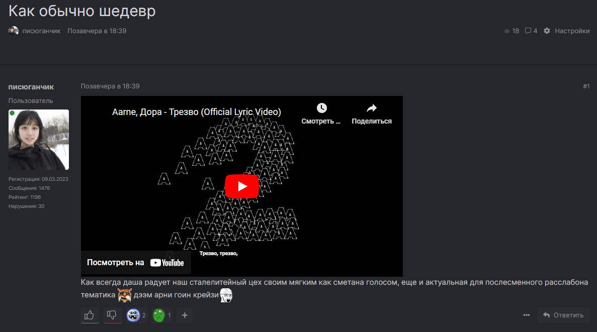
Task: Click the green frog reaction with count 1
Action: (162, 315)
